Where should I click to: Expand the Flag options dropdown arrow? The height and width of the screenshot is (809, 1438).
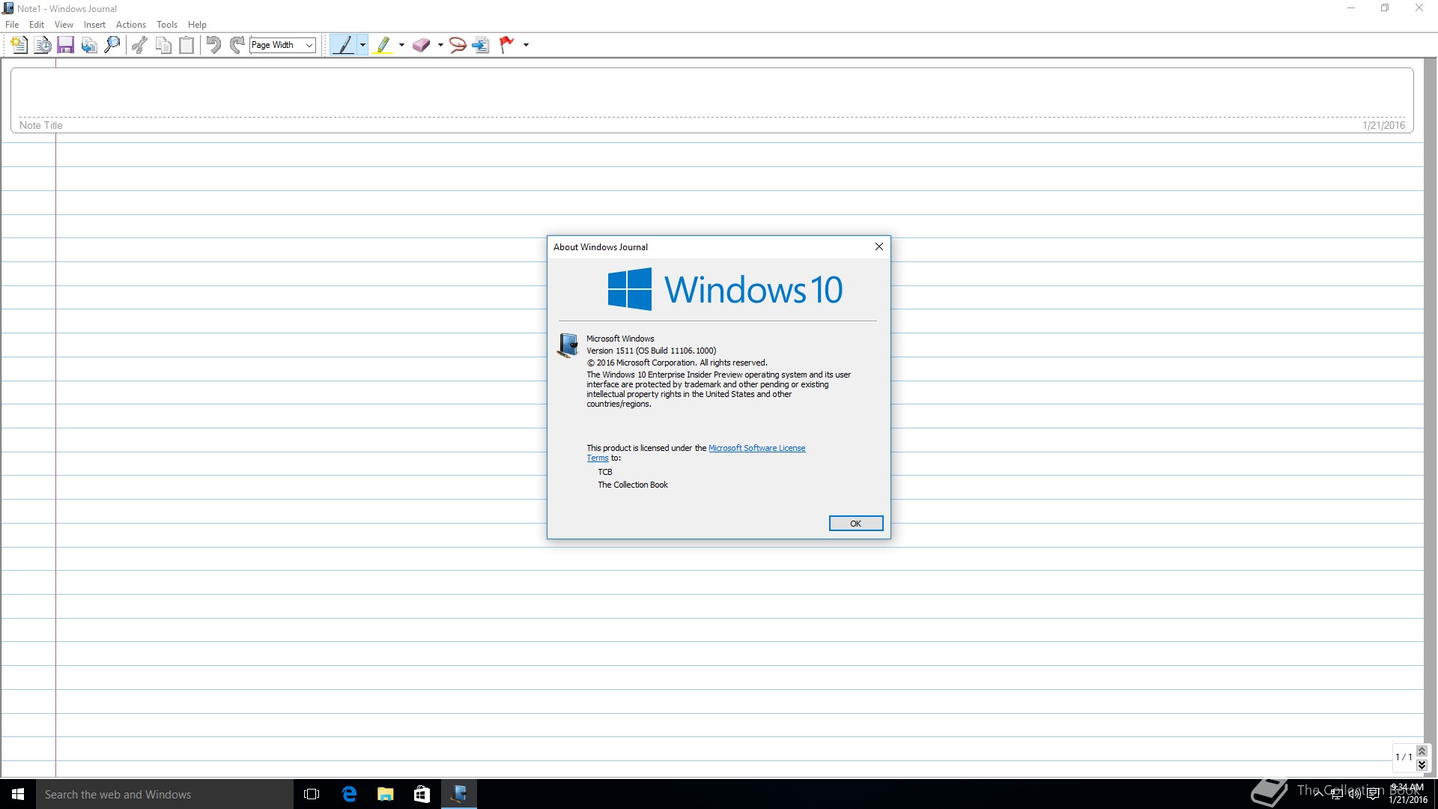click(x=526, y=45)
